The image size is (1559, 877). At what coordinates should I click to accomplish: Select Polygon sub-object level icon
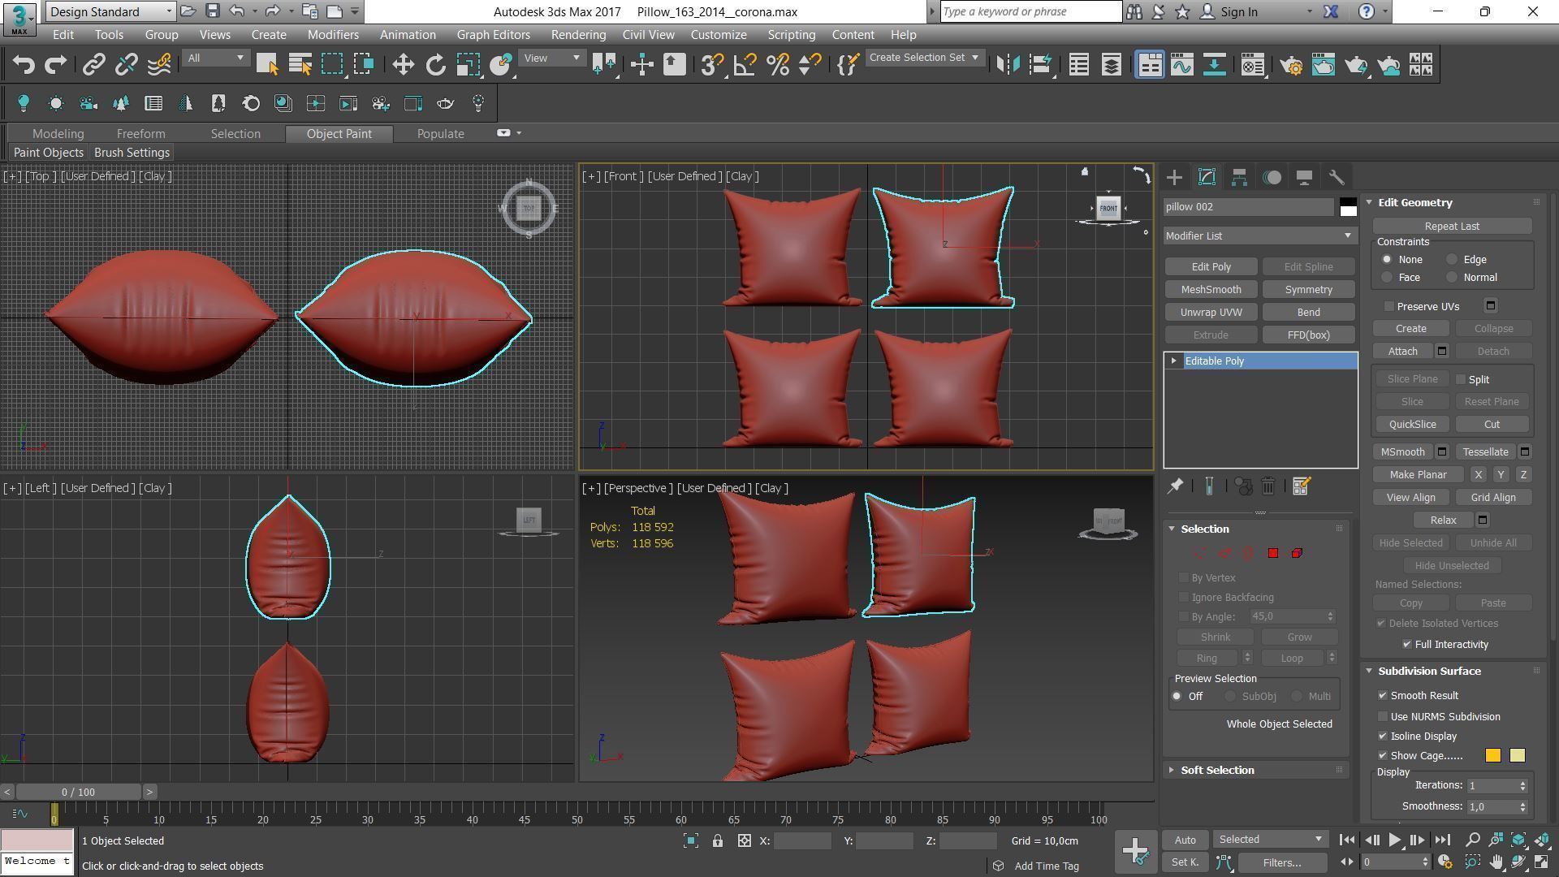(1272, 553)
